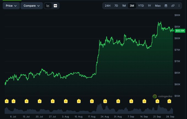The width and height of the screenshot is (187, 119).
Task: Click the news marker above 21. Sep
Action: pyautogui.click(x=158, y=101)
